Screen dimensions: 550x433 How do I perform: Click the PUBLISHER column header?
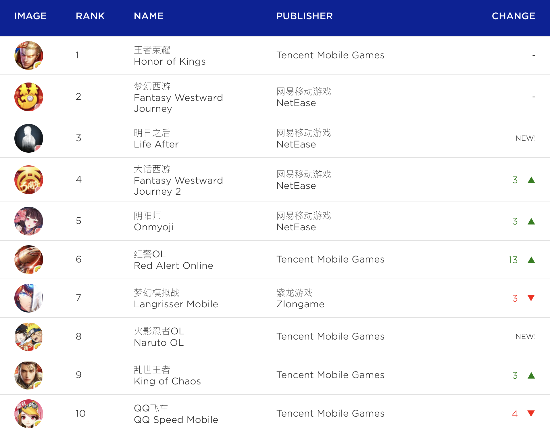pos(304,16)
